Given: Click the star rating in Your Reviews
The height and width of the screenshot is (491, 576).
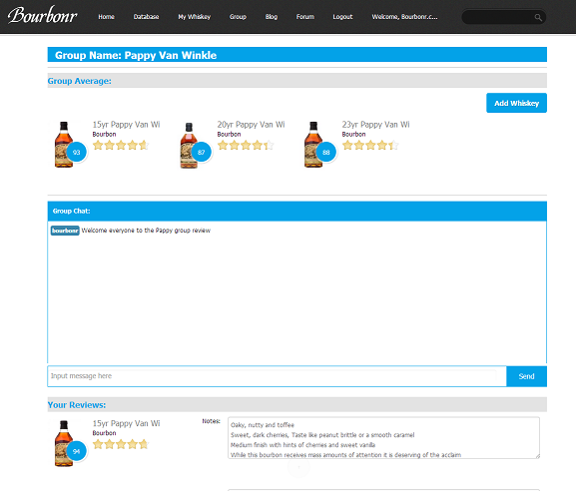Looking at the screenshot, I should coord(121,444).
